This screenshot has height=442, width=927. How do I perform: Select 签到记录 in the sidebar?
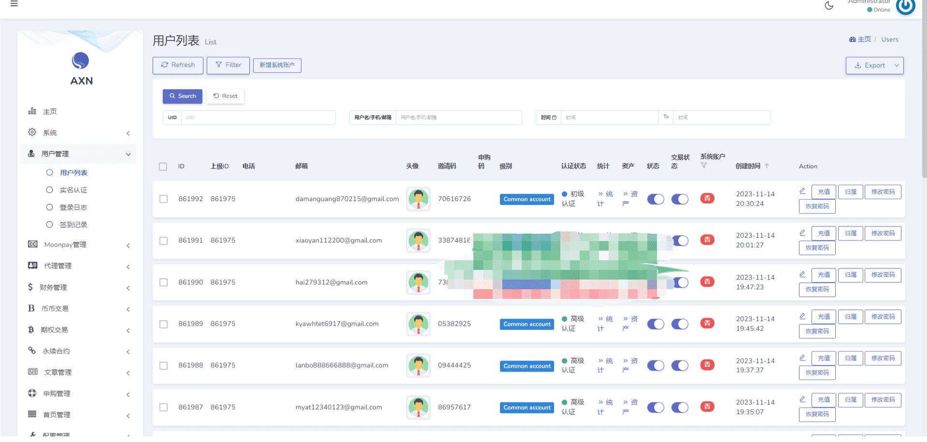click(73, 225)
